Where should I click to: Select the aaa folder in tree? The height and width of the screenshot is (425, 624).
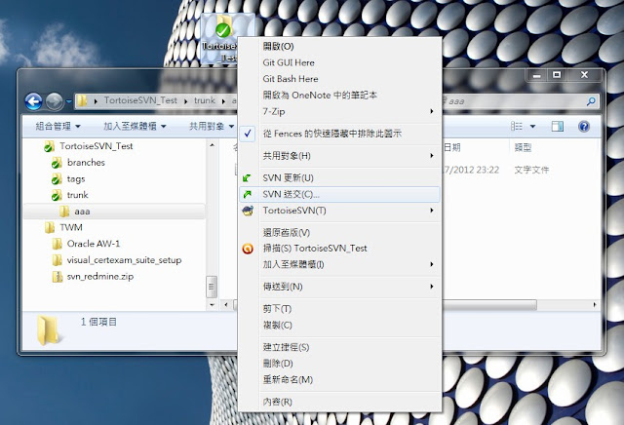coord(82,212)
